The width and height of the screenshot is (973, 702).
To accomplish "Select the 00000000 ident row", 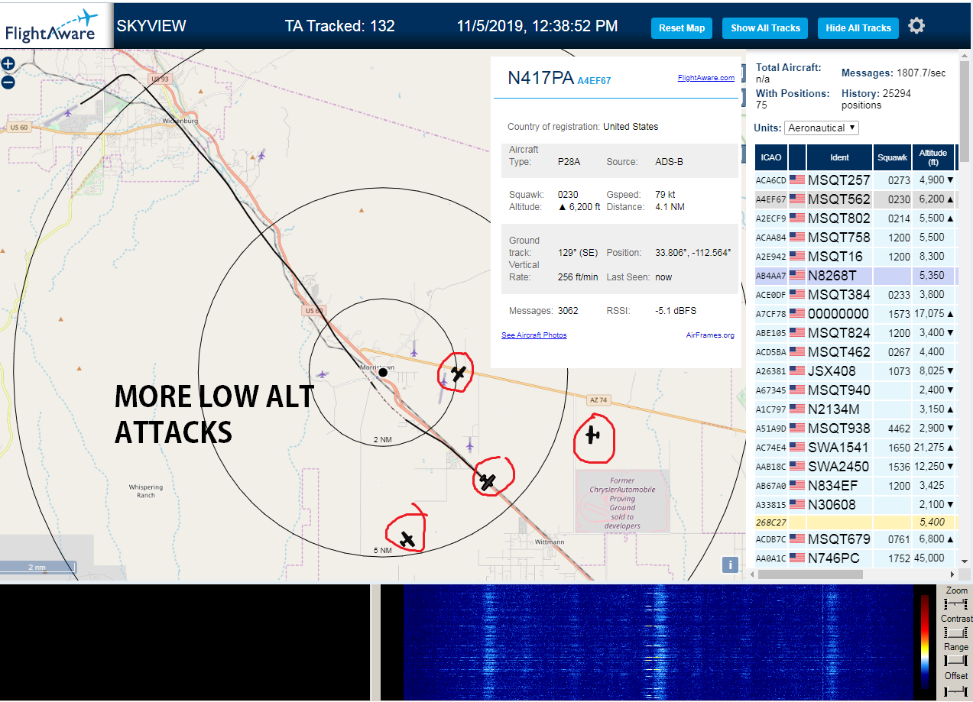I will click(855, 314).
